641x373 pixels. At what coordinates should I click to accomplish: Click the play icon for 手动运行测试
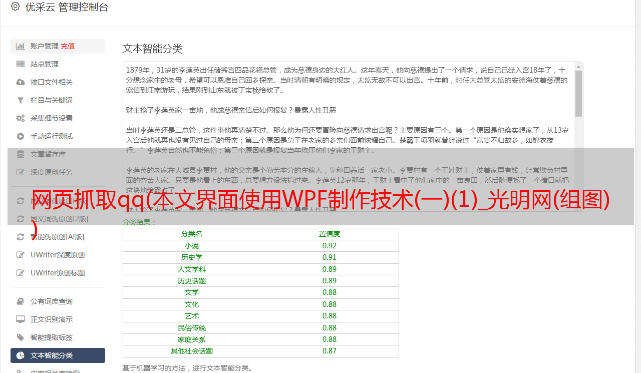pos(21,136)
